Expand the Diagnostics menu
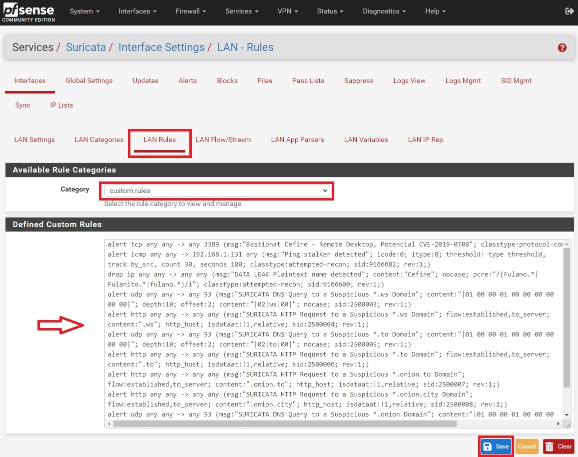Viewport: 578px width, 457px height. point(384,11)
